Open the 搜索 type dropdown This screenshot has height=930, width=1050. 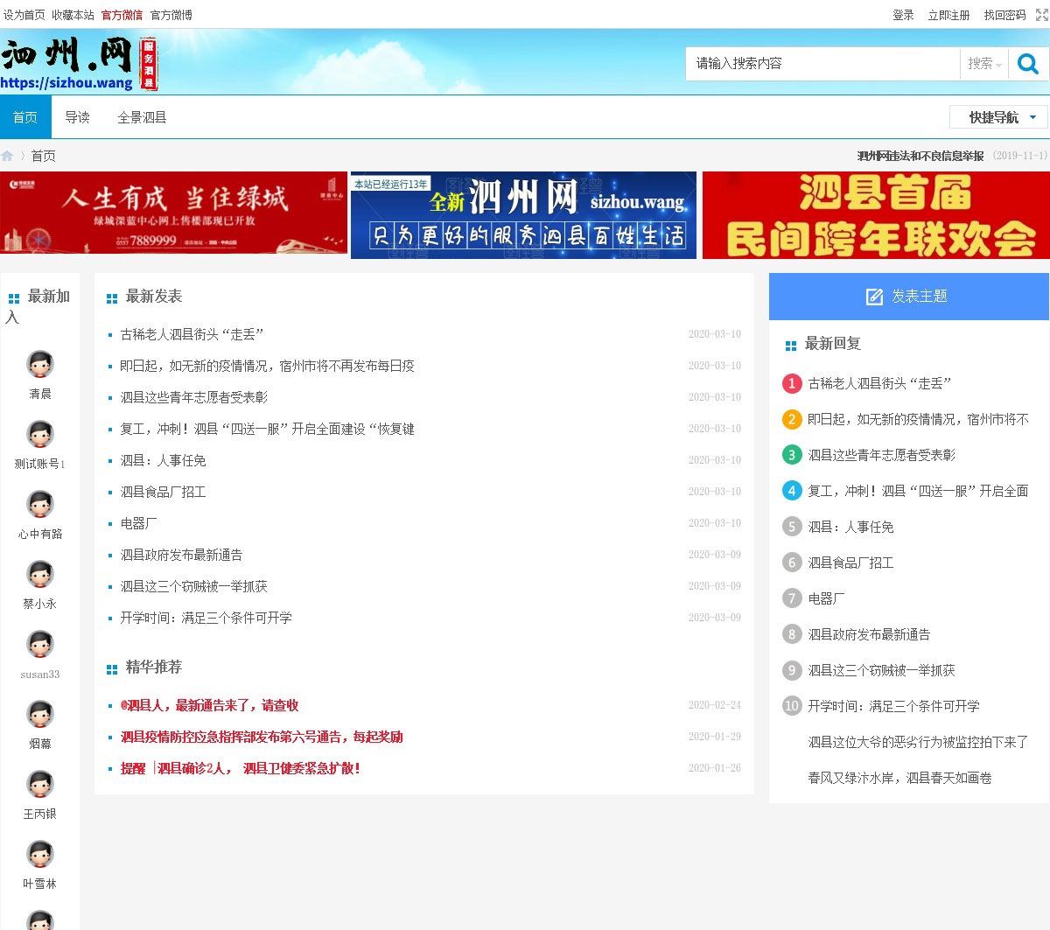click(x=984, y=64)
